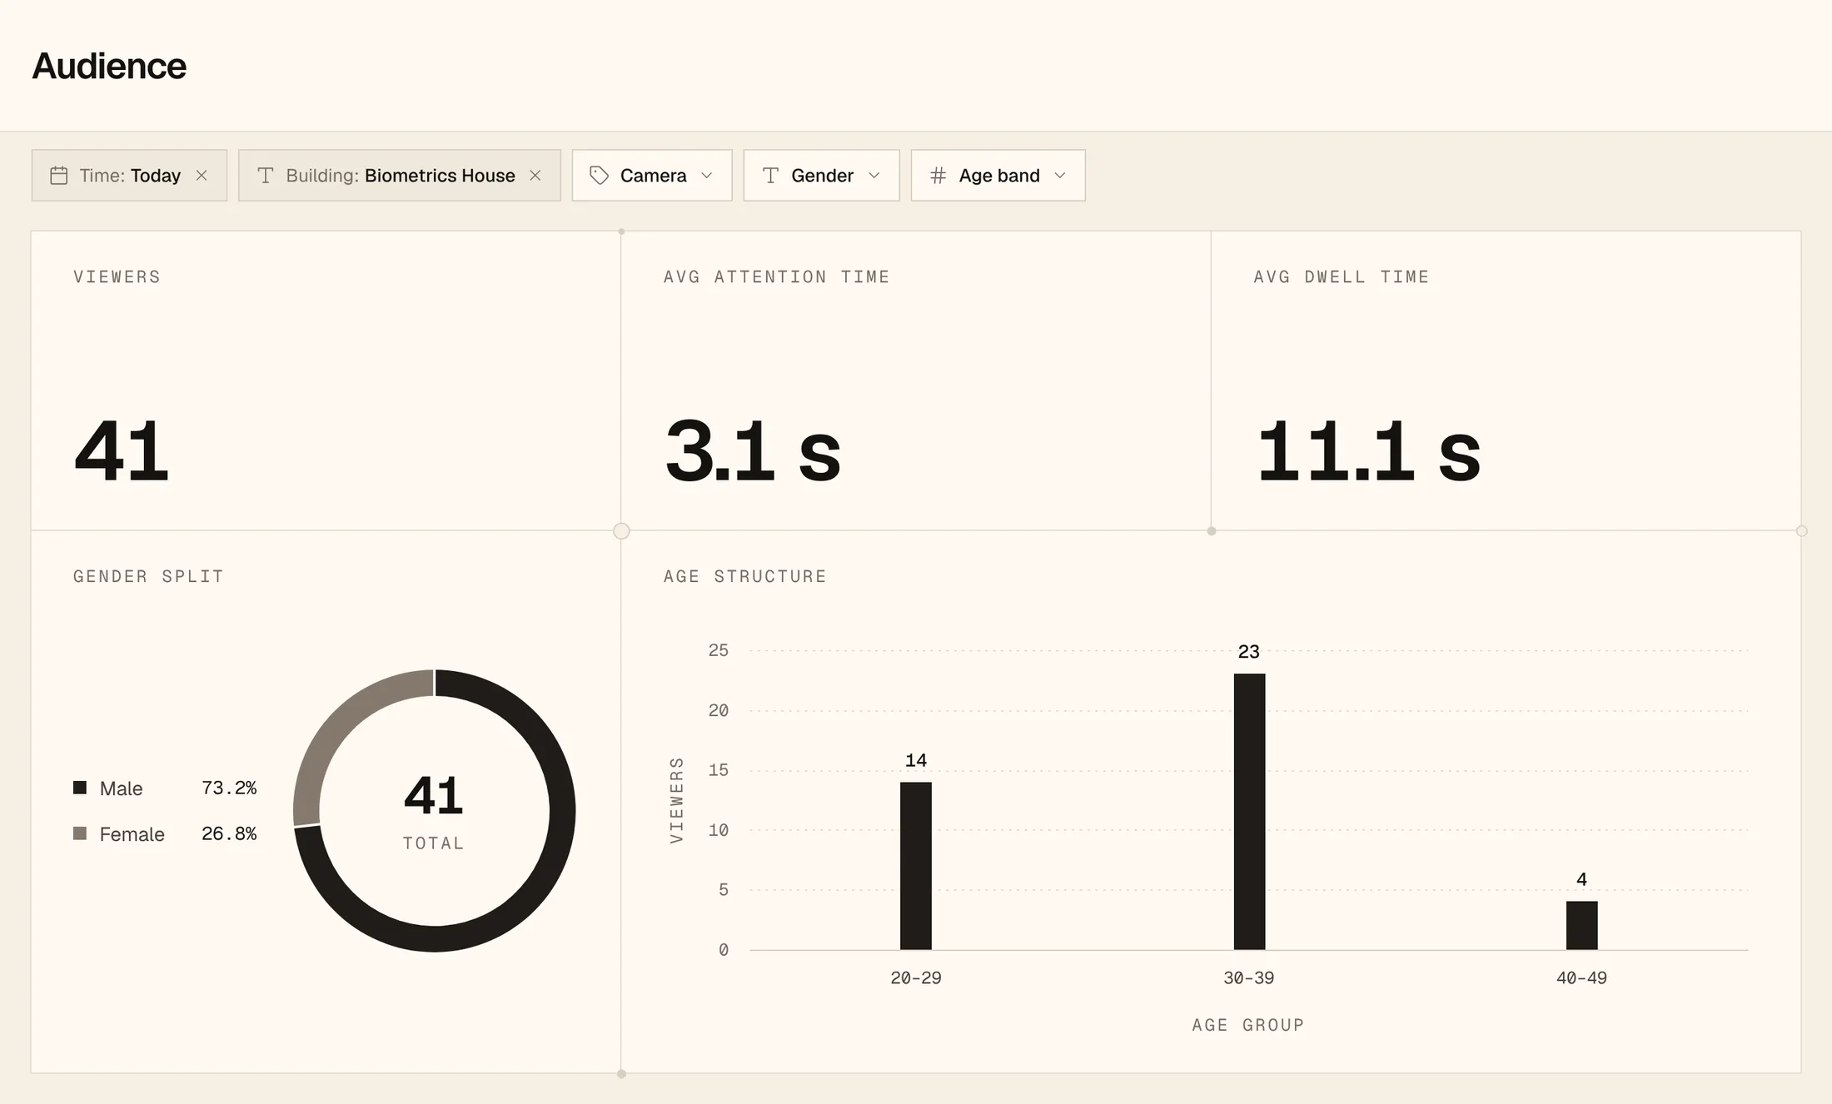Click the AVG DWELL TIME label
The image size is (1832, 1104).
(x=1342, y=276)
